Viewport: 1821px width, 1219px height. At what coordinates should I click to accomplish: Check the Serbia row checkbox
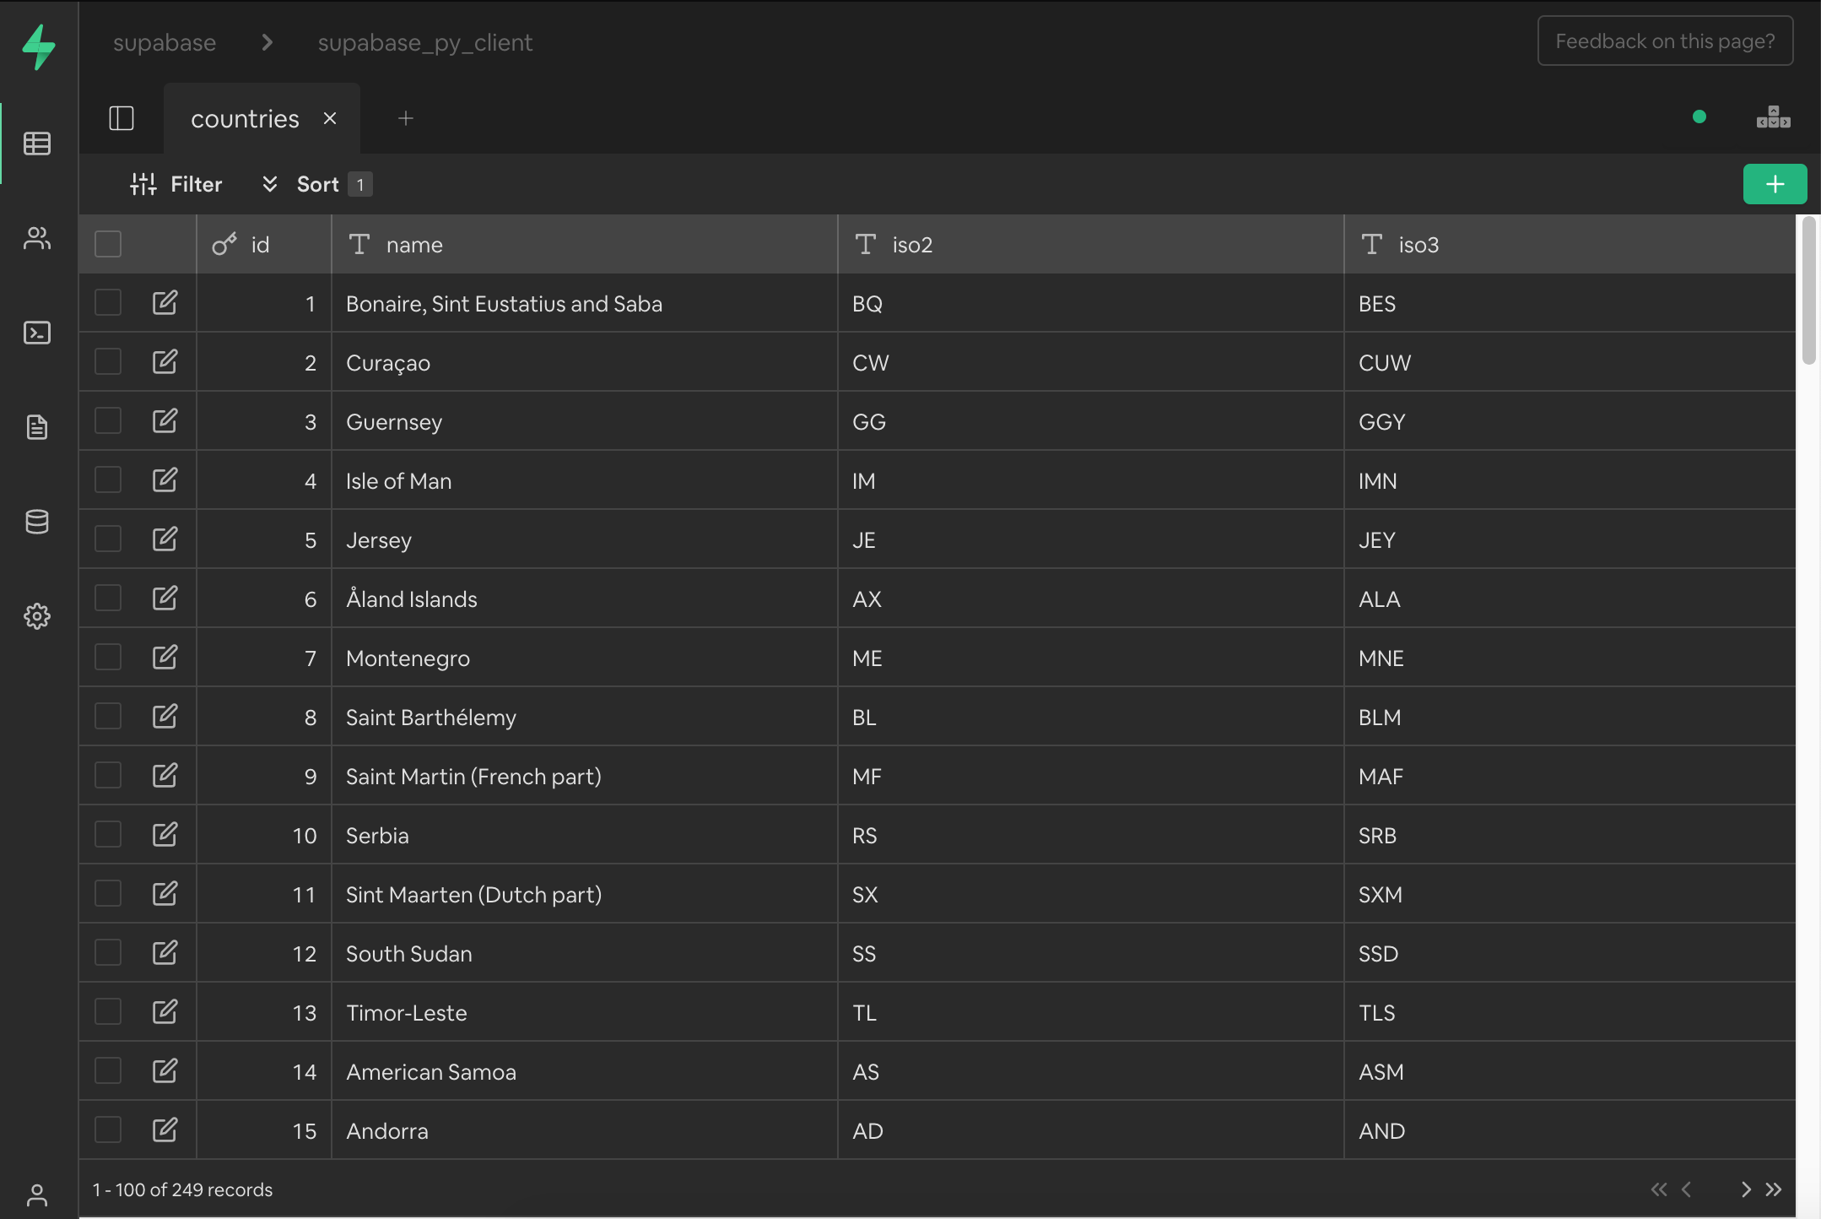(x=108, y=834)
